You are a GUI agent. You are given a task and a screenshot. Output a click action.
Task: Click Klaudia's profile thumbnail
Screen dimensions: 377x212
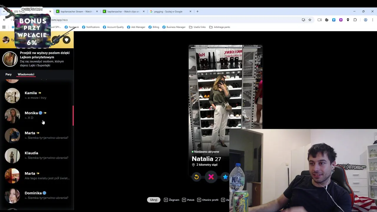tap(12, 155)
